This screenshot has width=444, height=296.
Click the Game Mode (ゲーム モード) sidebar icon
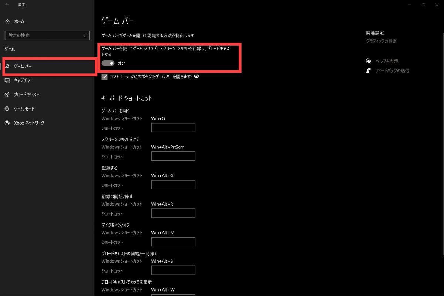7,109
